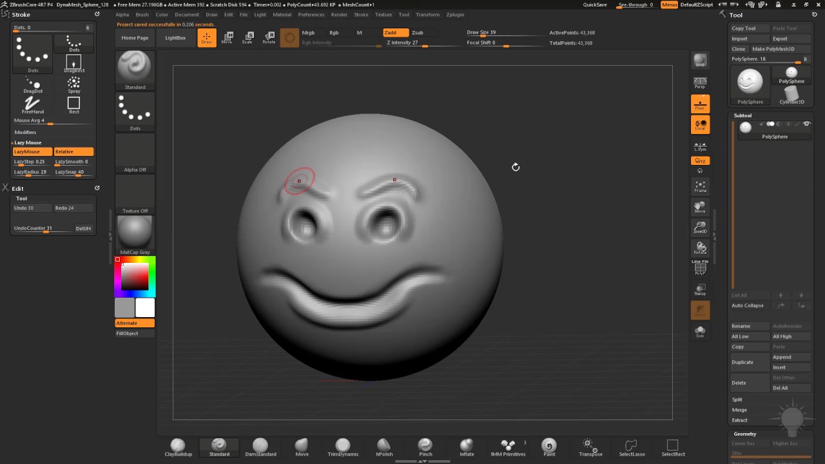Toggle Persp perspective view
The width and height of the screenshot is (825, 464).
pos(700,82)
